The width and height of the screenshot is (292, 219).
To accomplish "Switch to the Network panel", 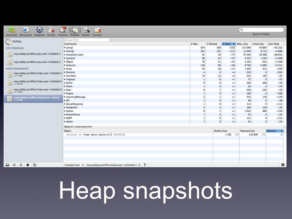I will 39,30.
